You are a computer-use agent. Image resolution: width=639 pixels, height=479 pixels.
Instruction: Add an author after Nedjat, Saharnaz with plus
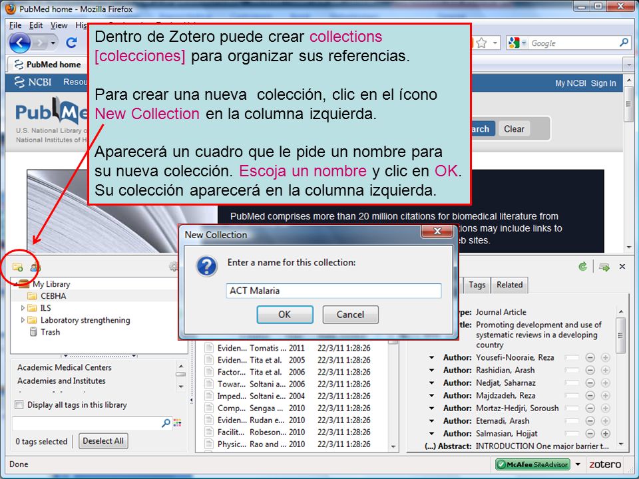tap(606, 383)
